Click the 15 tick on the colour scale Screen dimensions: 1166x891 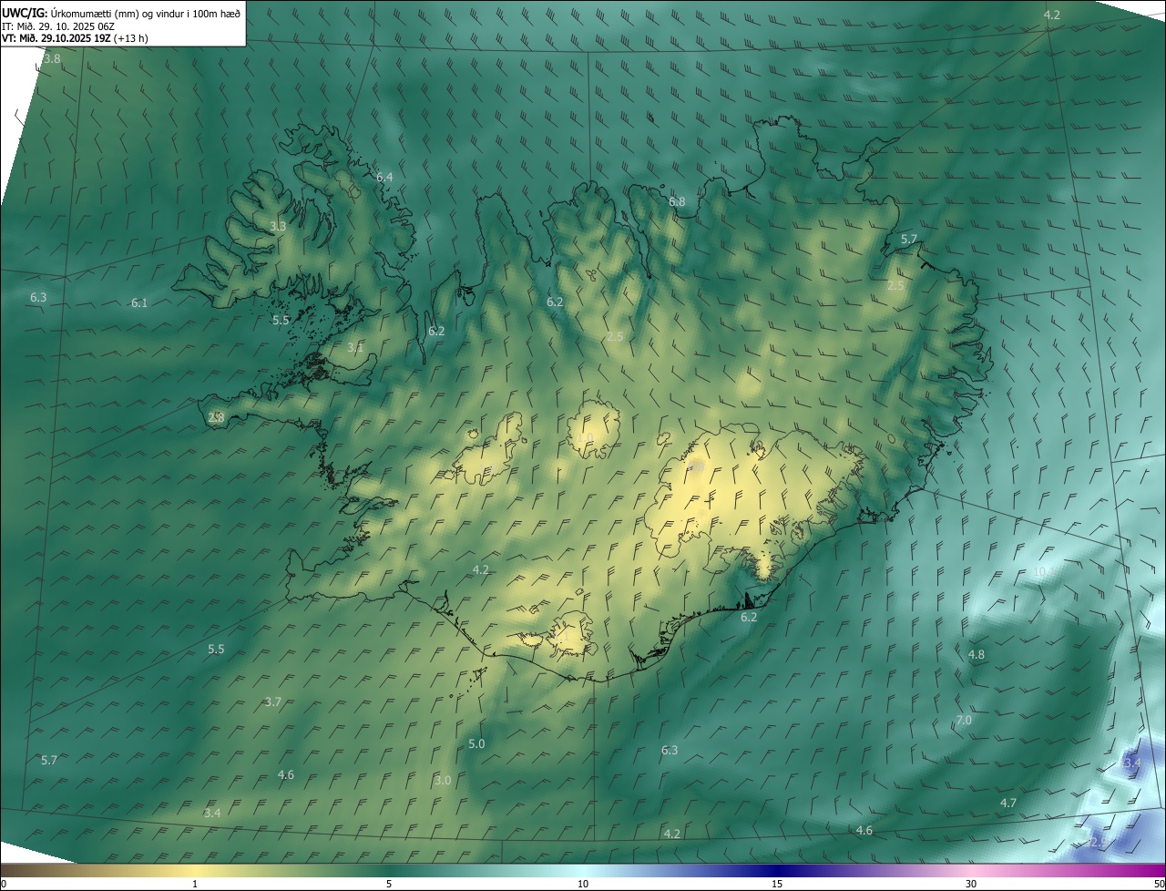(777, 885)
